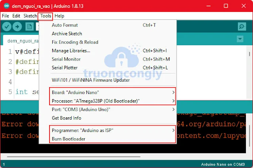Screen dimensions: 253x168
Task: Open Manage Libraries...
Action: click(108, 51)
